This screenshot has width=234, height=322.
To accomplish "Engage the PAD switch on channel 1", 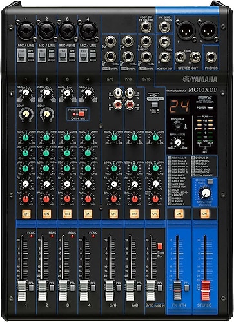I will (21, 55).
